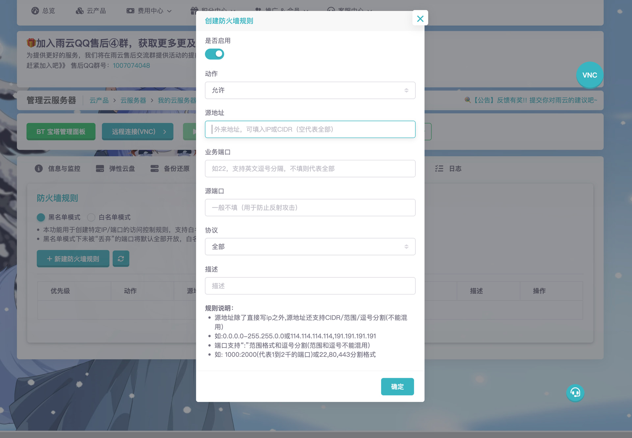
Task: Click the VNC floating round icon
Action: [x=589, y=75]
